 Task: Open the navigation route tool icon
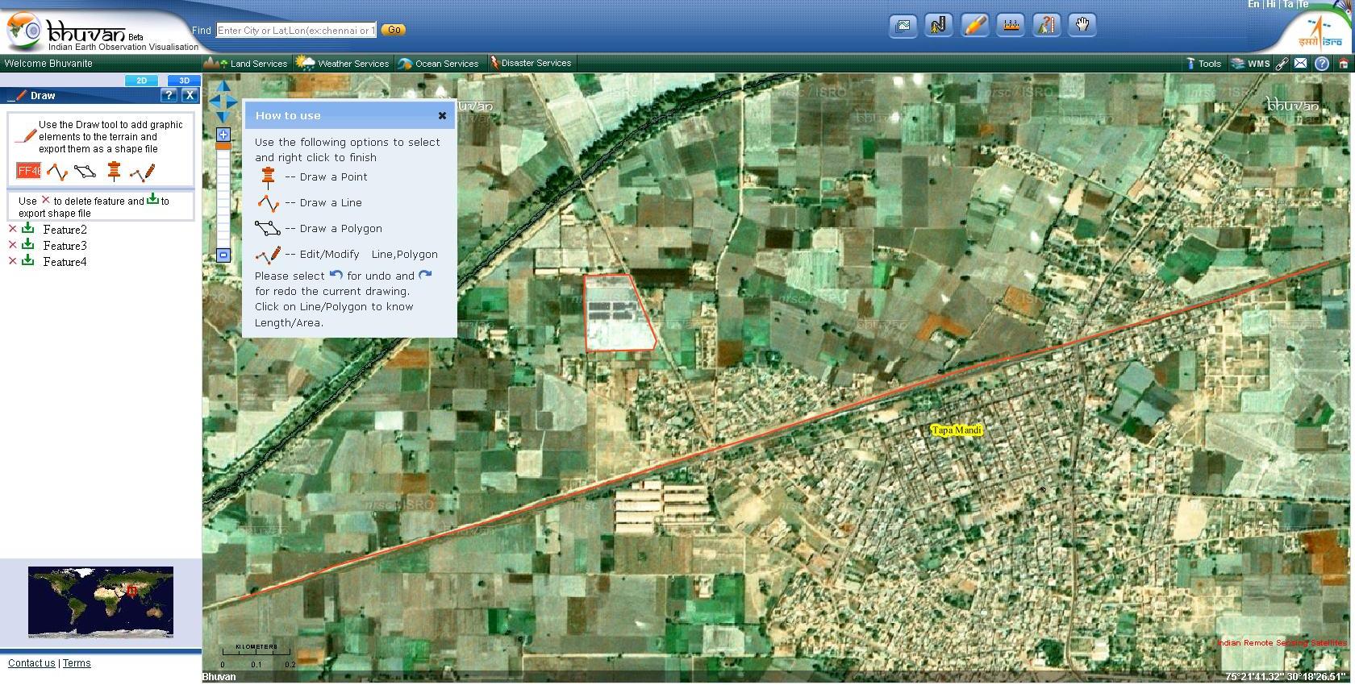point(939,26)
